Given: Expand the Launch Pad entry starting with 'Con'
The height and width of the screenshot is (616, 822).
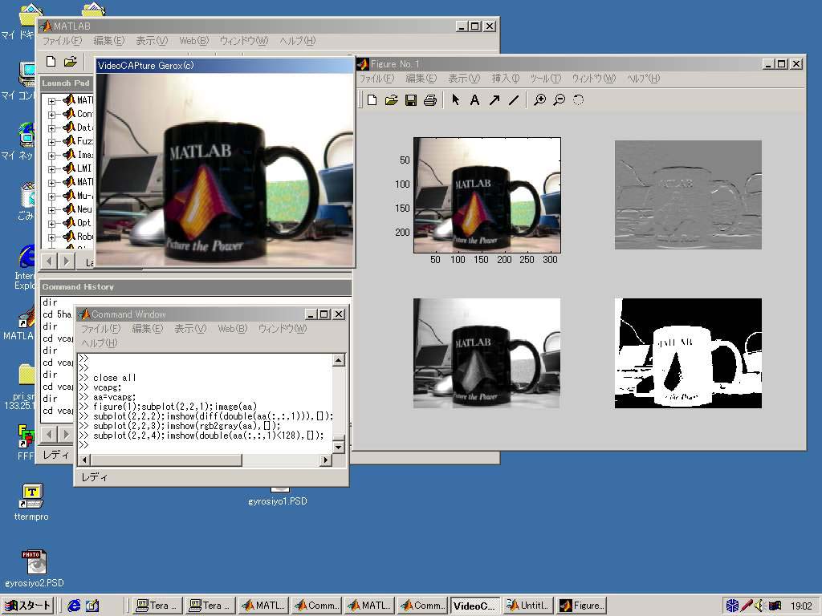Looking at the screenshot, I should (x=51, y=114).
